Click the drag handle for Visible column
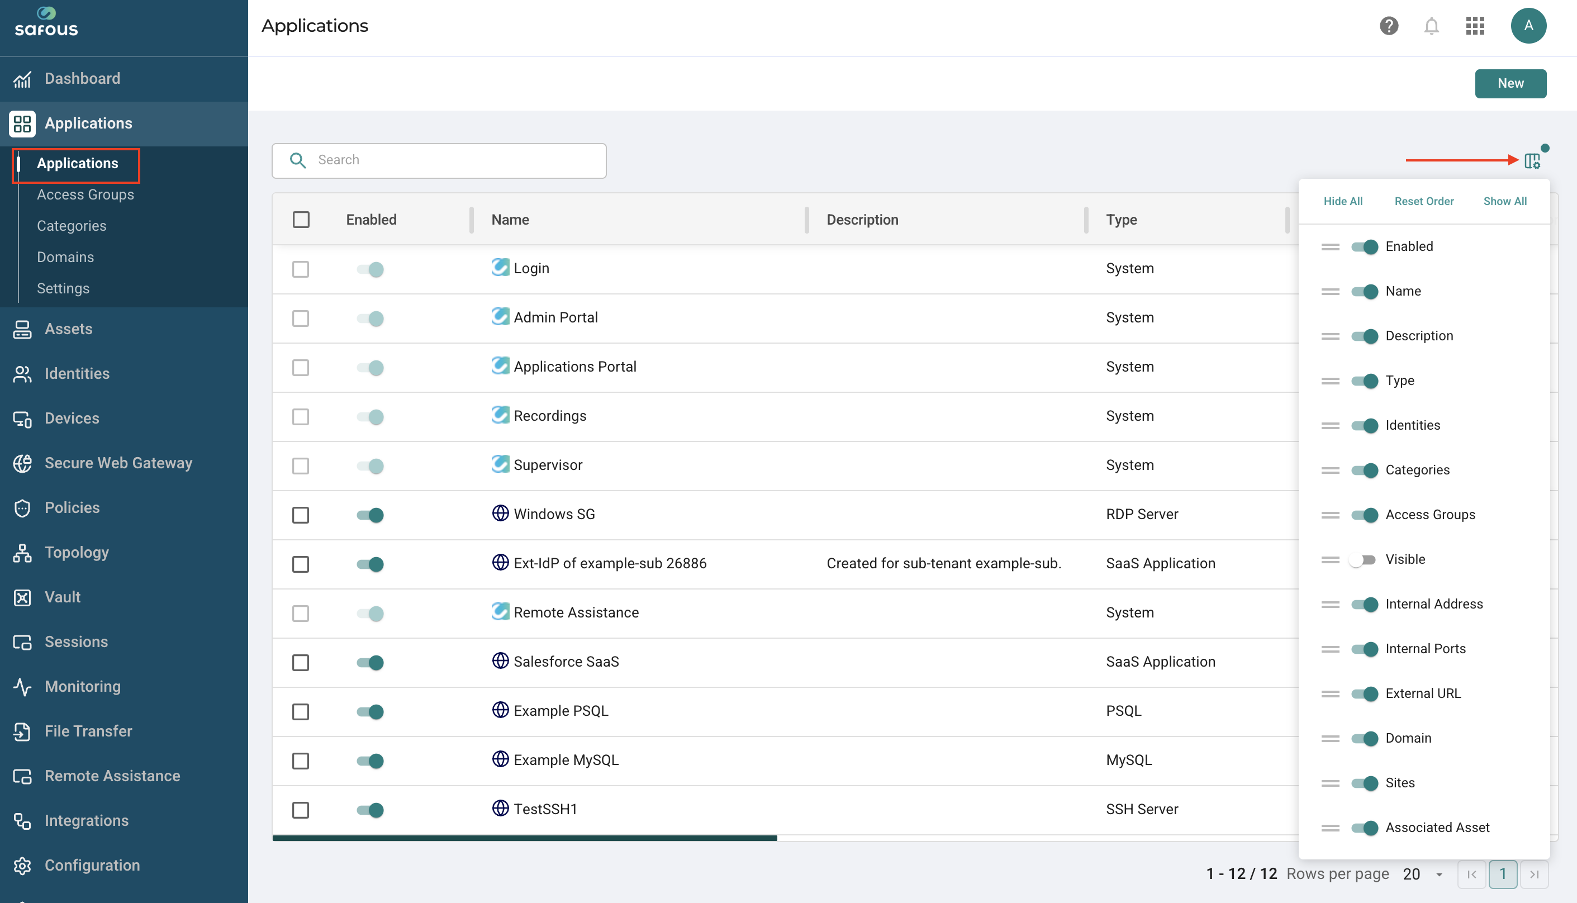The height and width of the screenshot is (903, 1577). point(1329,559)
